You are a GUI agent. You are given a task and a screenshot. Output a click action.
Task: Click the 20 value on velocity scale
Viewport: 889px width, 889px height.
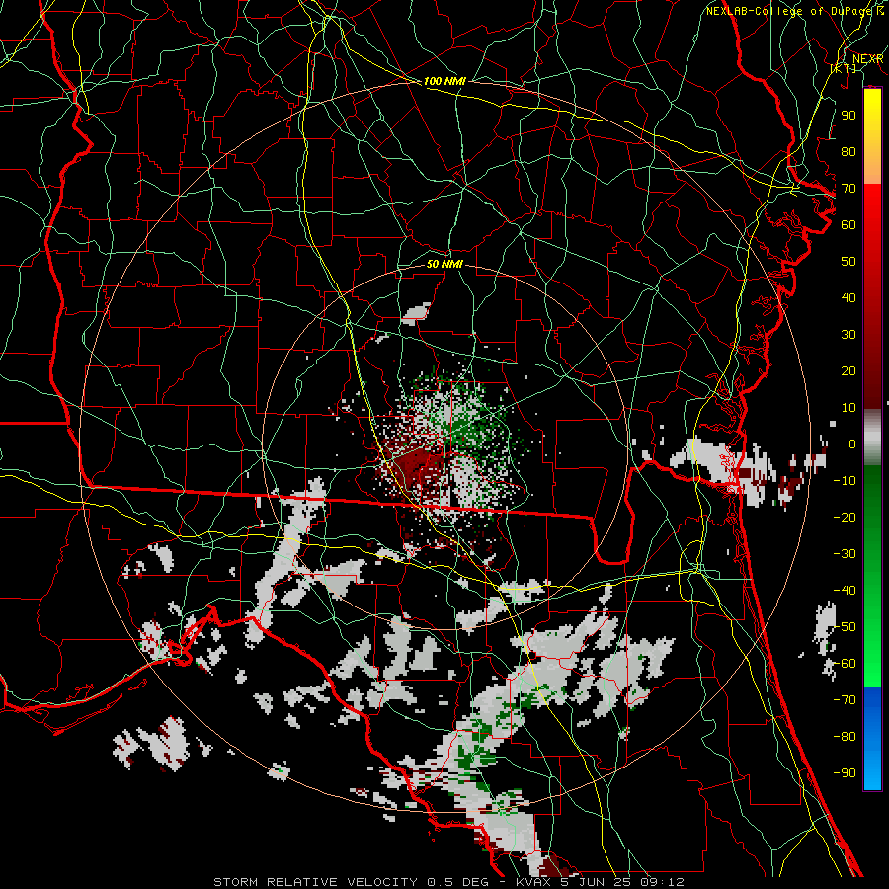[x=849, y=370]
